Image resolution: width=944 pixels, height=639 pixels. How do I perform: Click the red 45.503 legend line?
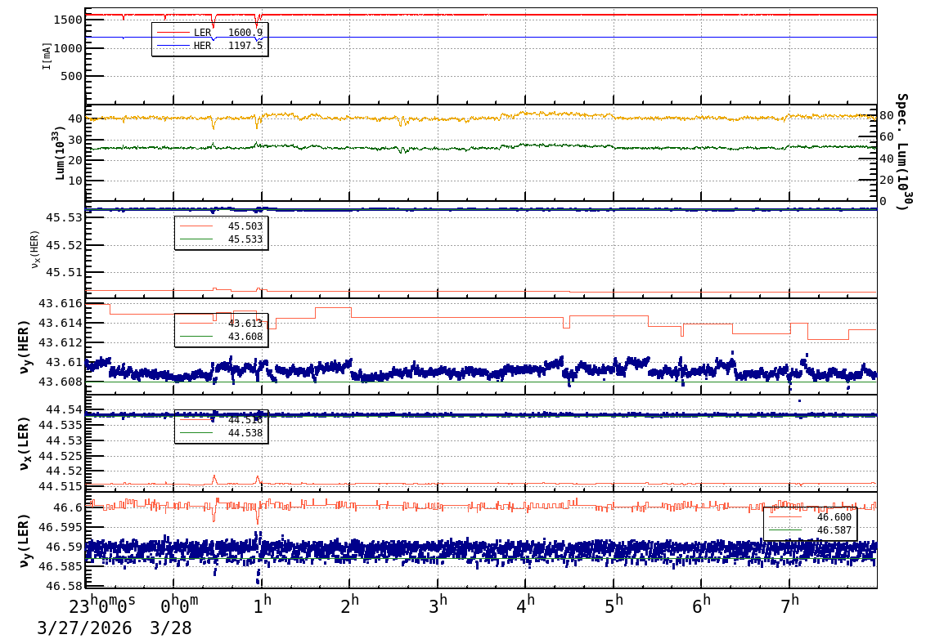click(x=196, y=226)
